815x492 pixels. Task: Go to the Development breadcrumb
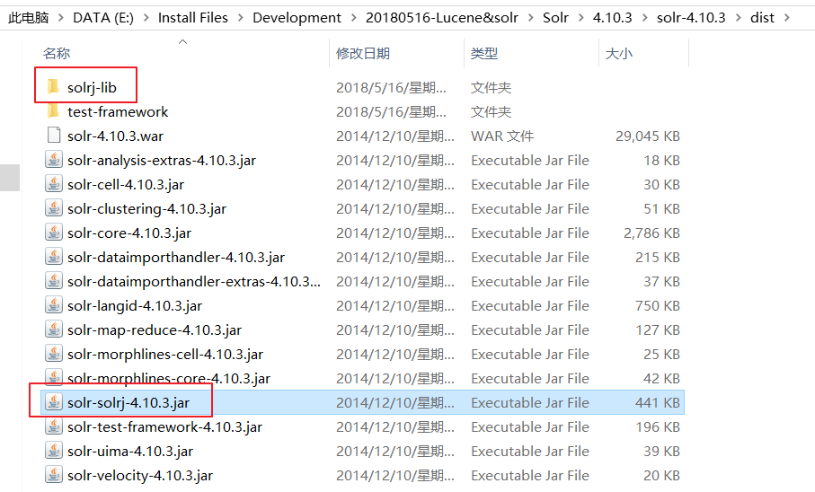[297, 18]
